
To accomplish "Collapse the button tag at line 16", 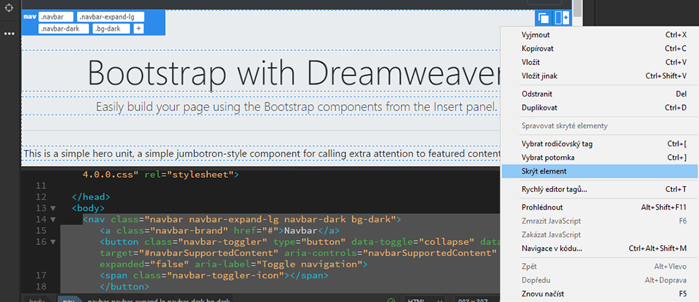I will pyautogui.click(x=53, y=242).
